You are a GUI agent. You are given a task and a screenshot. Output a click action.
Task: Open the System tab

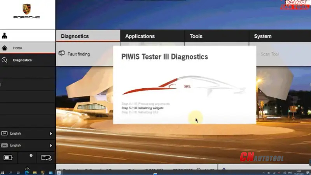pos(280,36)
